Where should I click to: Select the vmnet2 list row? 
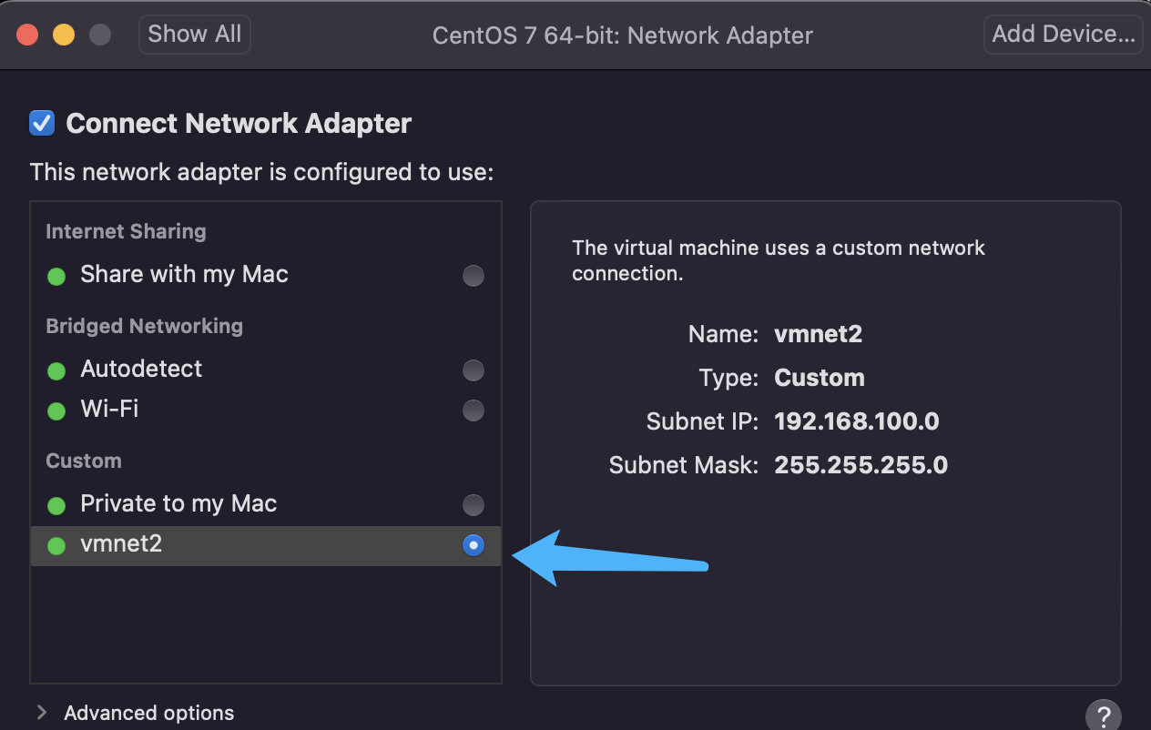[266, 545]
